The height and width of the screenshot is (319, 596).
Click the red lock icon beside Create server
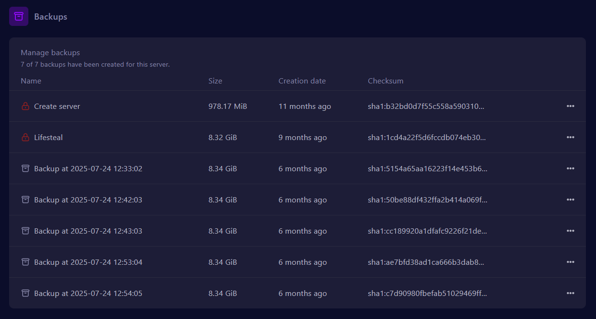tap(25, 106)
